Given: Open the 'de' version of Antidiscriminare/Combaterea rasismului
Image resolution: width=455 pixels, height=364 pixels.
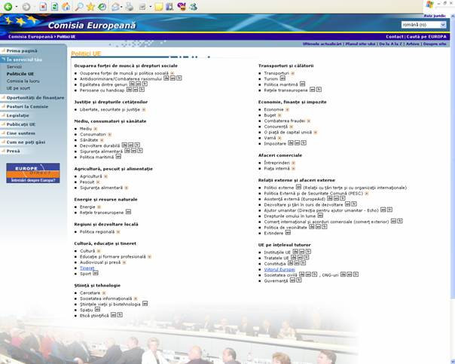Looking at the screenshot, I should 166,78.
